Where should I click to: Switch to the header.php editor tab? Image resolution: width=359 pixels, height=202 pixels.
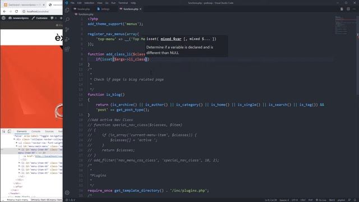click(x=82, y=9)
